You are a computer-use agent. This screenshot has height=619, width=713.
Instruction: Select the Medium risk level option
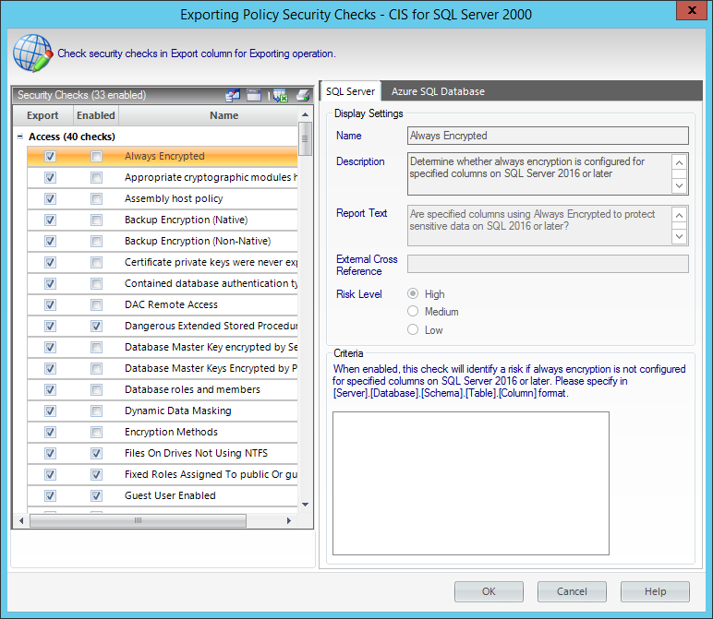pos(414,312)
